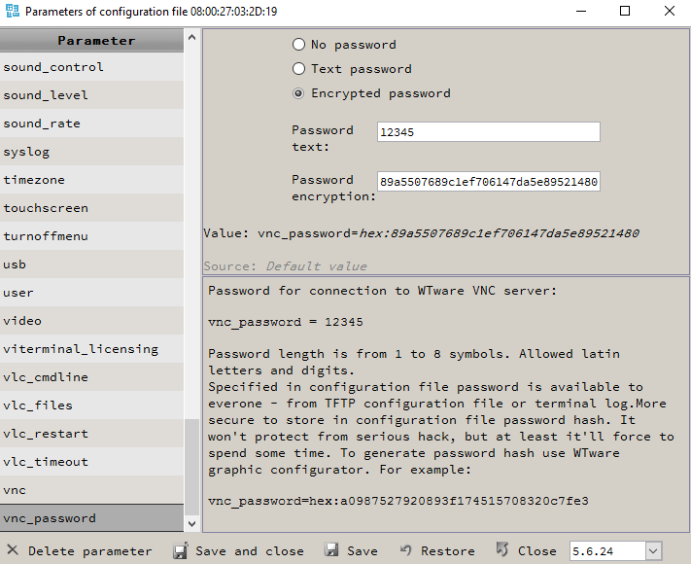
Task: Click the Restore undo arrow icon
Action: pyautogui.click(x=406, y=550)
